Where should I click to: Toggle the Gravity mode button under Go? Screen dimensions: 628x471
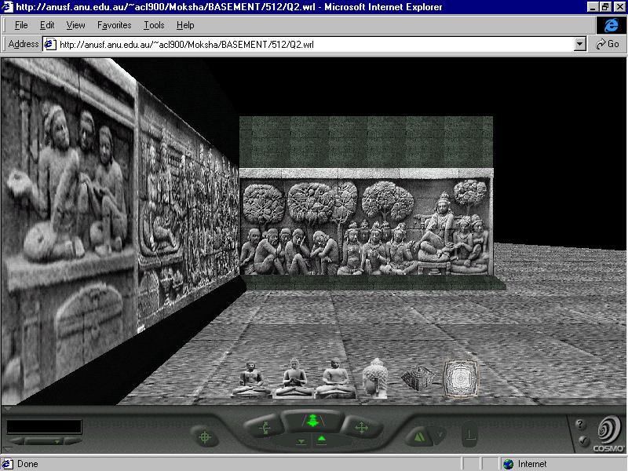point(322,442)
